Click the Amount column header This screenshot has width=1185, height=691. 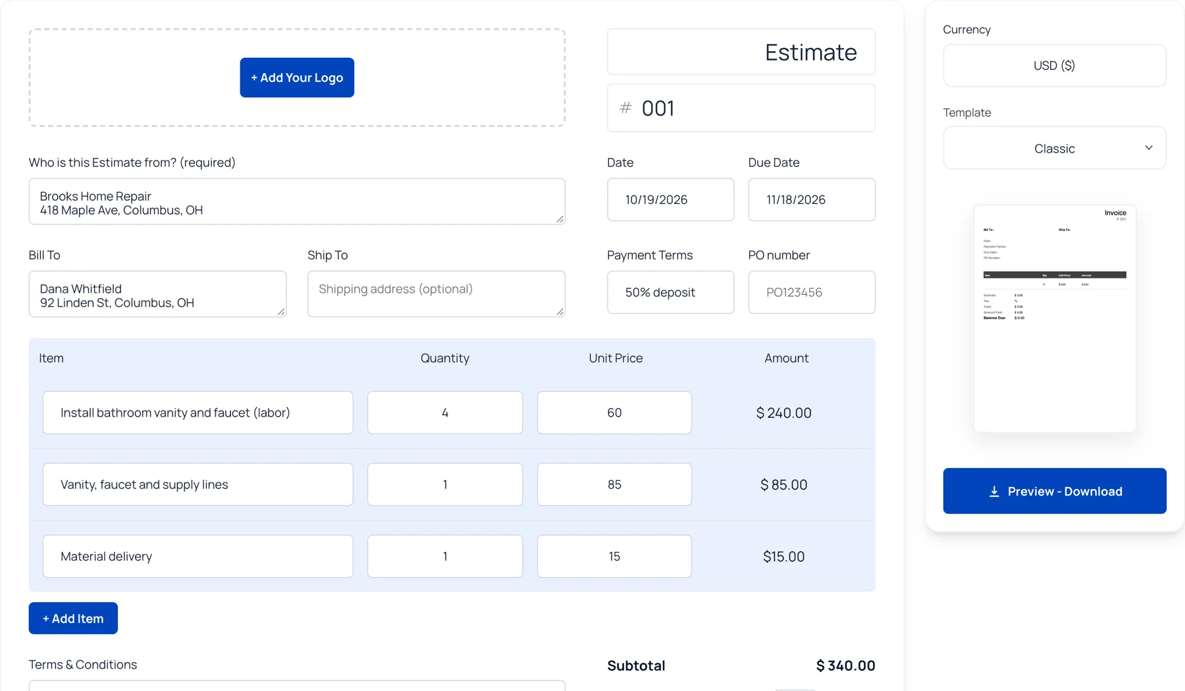coord(786,358)
